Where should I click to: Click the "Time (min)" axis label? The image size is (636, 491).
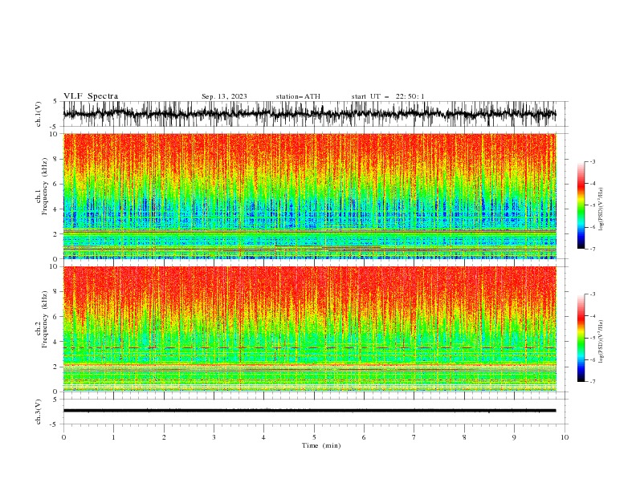click(x=321, y=445)
